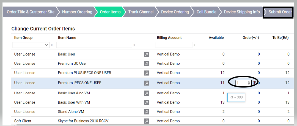This screenshot has width=297, height=126.
Task: Click the Item Name filter text field
Action: pyautogui.click(x=94, y=45)
